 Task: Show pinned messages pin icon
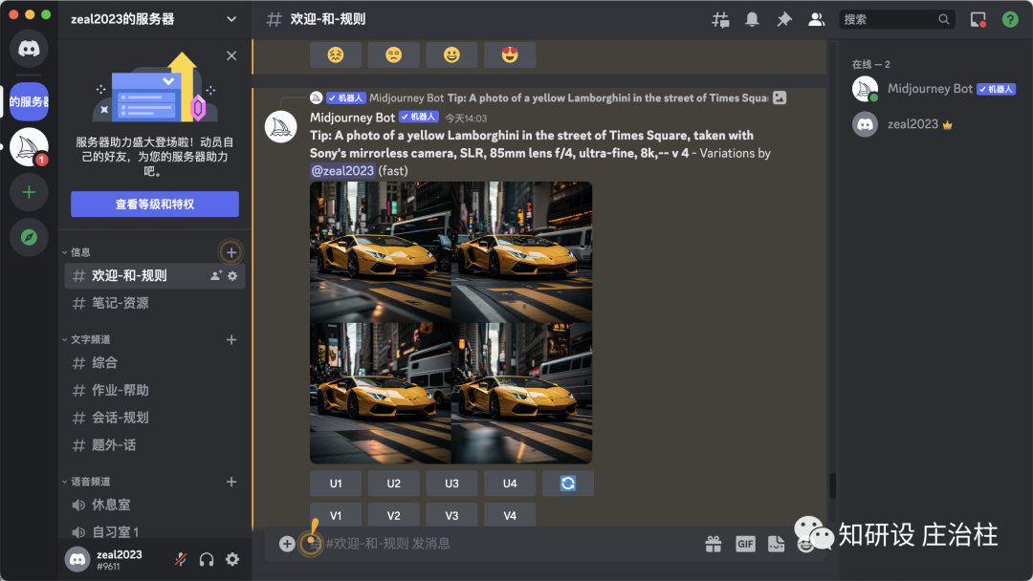(x=784, y=20)
